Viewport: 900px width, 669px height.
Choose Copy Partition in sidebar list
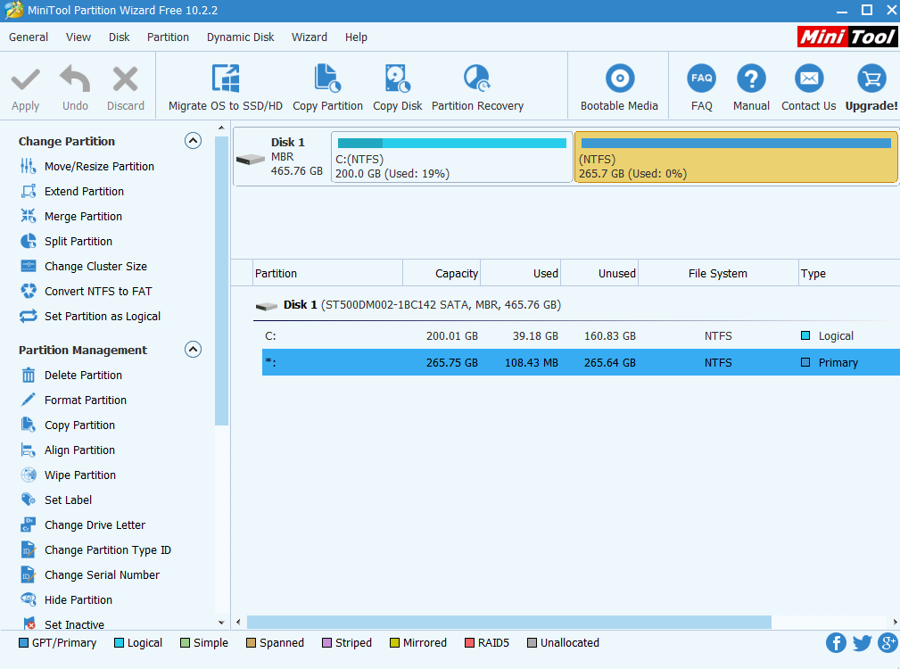68,425
